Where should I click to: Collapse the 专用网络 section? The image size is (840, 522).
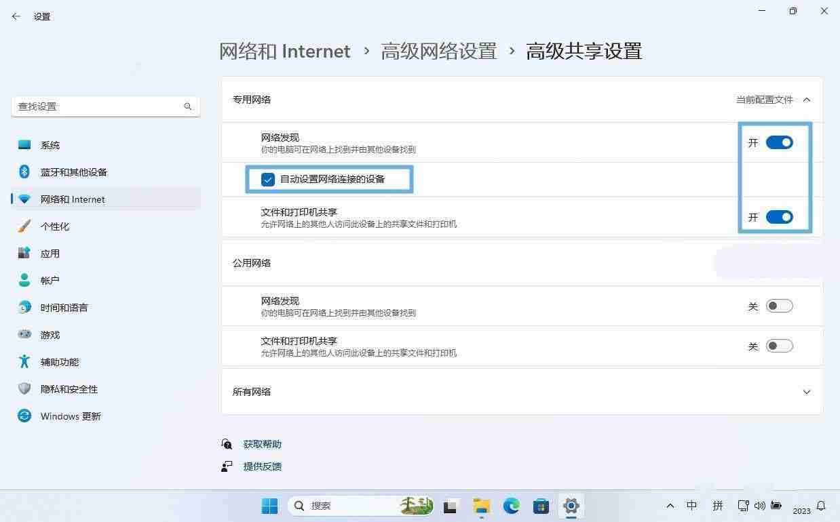(806, 99)
